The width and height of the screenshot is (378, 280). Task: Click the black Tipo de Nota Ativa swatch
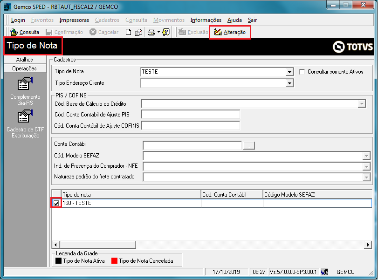[x=58, y=261]
